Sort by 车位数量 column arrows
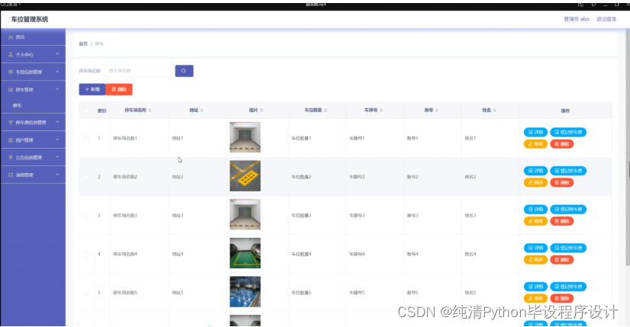 pos(325,110)
